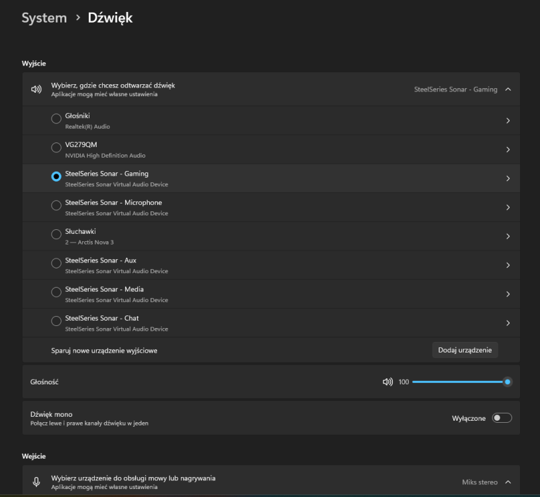This screenshot has width=540, height=497.
Task: Open VG279QM properties via its right chevron
Action: pos(508,150)
